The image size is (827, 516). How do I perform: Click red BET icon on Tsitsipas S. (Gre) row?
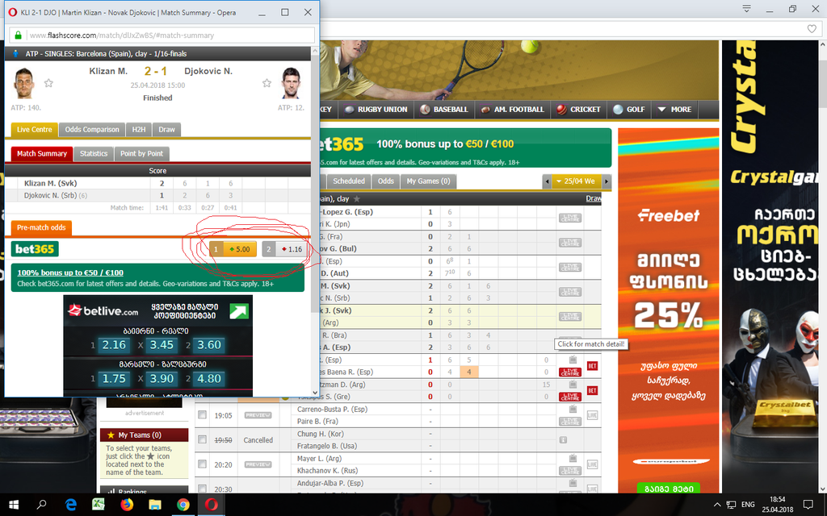point(592,391)
